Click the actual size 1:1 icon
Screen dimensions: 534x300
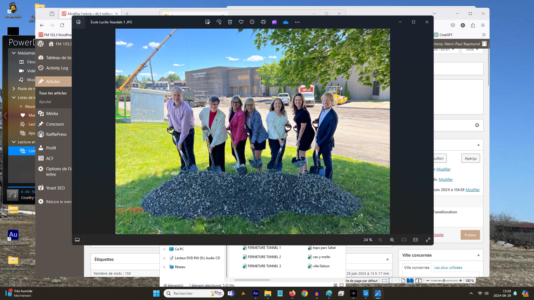point(416,240)
